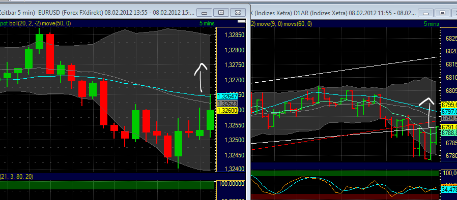Click the cyan 34,478 oscillator value tag

(x=449, y=190)
